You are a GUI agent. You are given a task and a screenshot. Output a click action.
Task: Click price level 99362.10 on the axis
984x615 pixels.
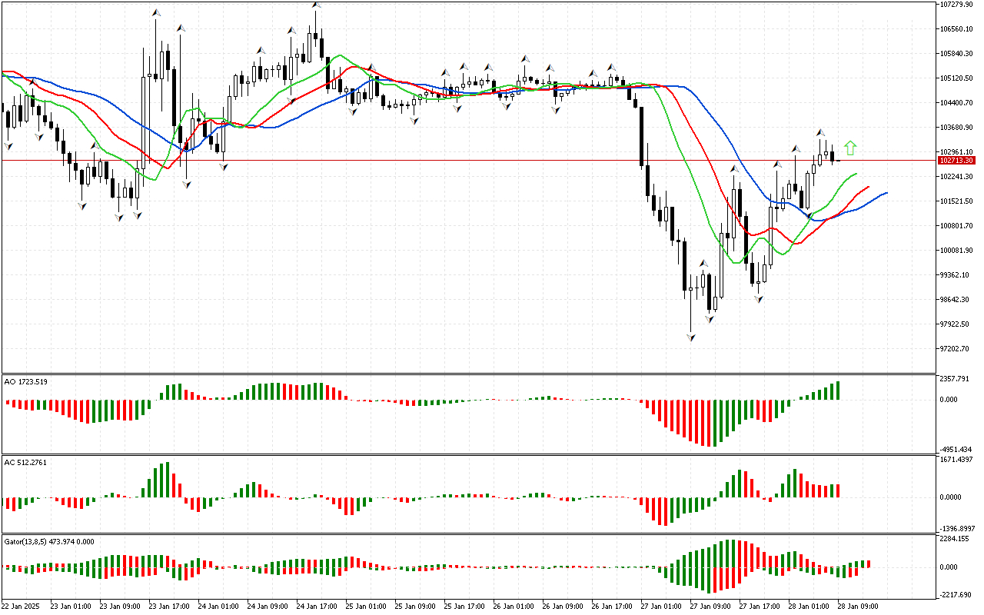click(x=956, y=275)
